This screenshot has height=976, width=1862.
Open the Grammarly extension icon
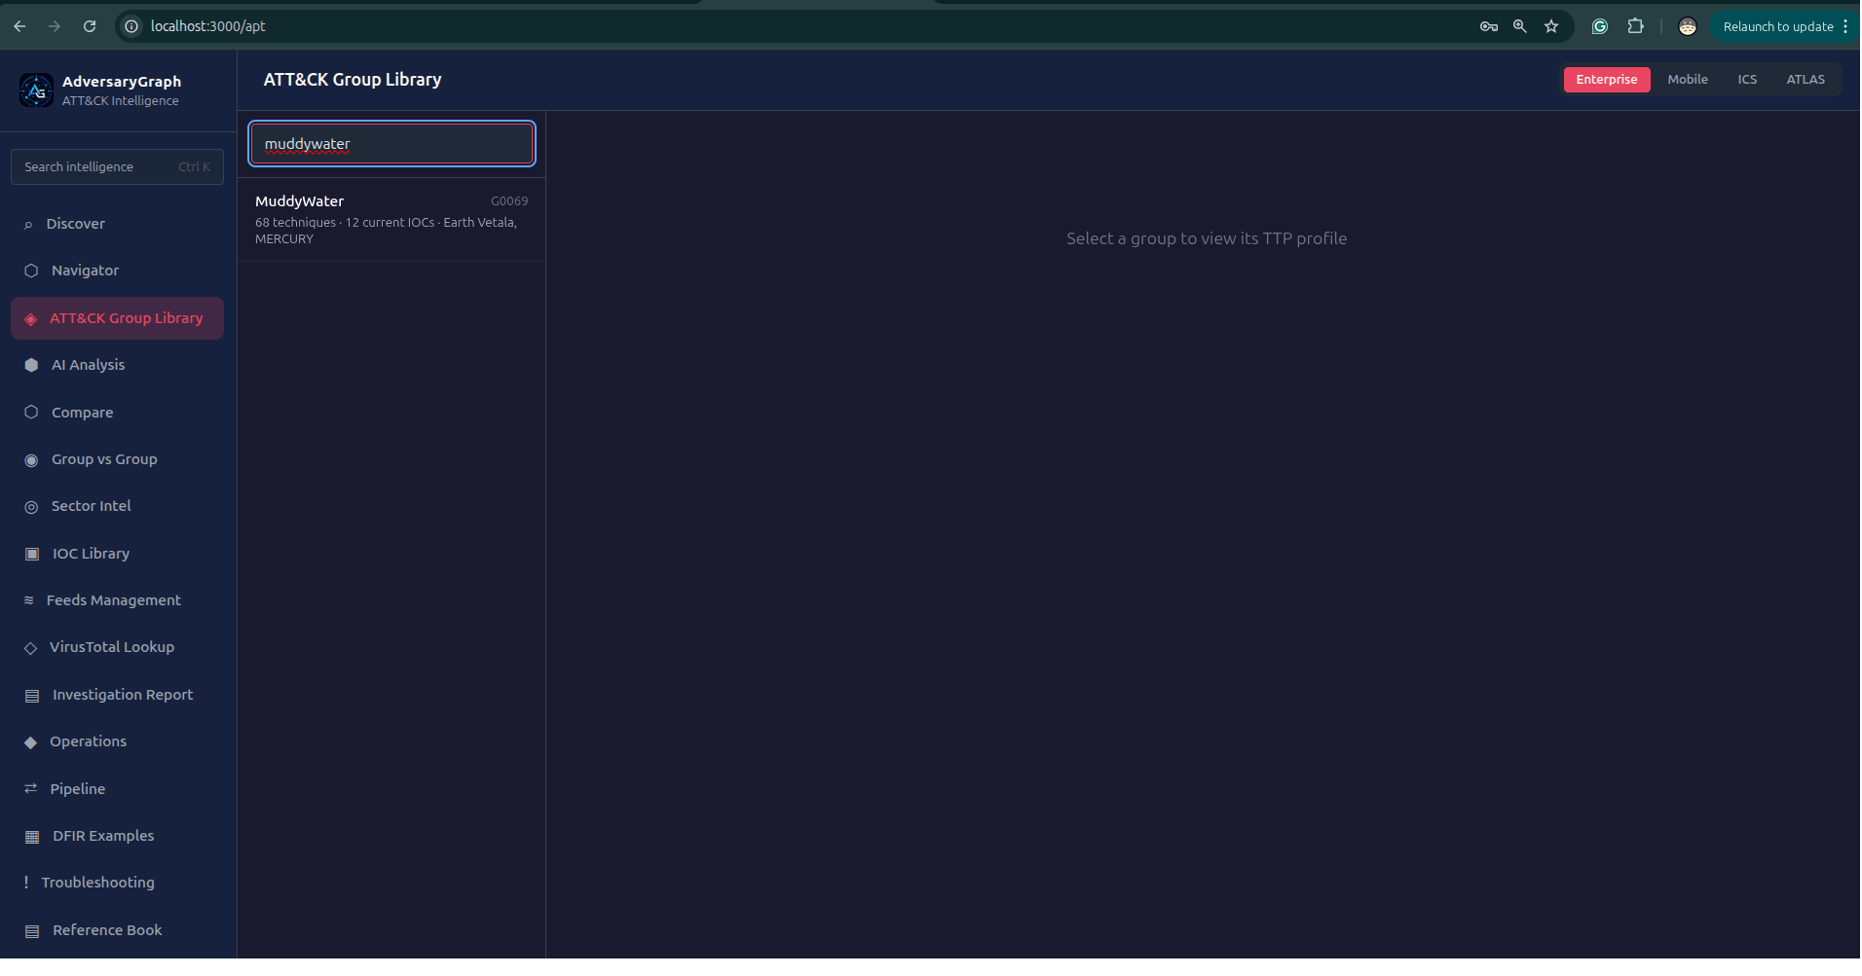(x=1600, y=26)
